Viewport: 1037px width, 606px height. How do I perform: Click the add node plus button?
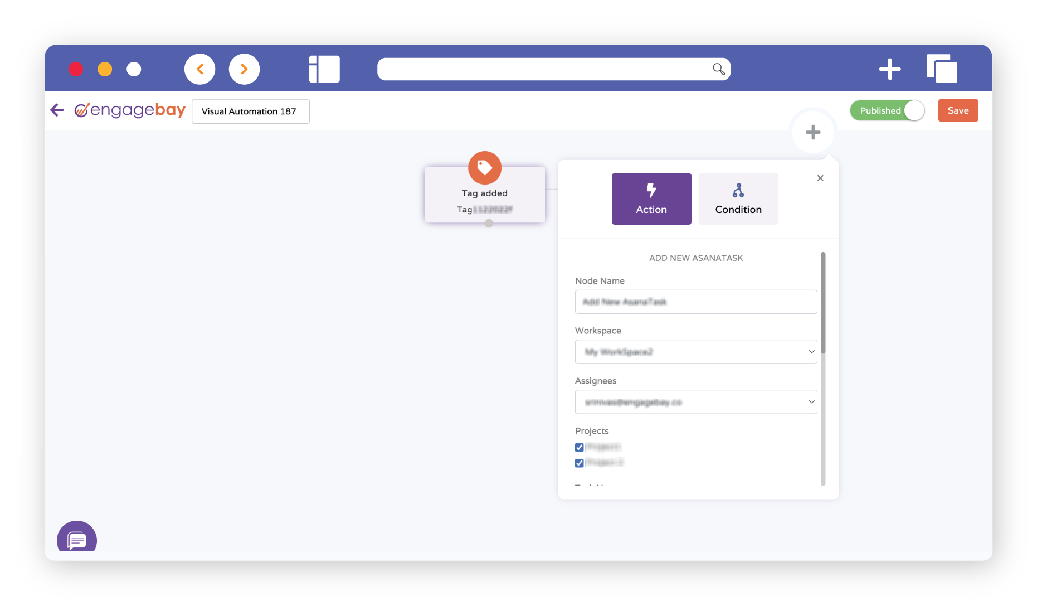tap(812, 132)
